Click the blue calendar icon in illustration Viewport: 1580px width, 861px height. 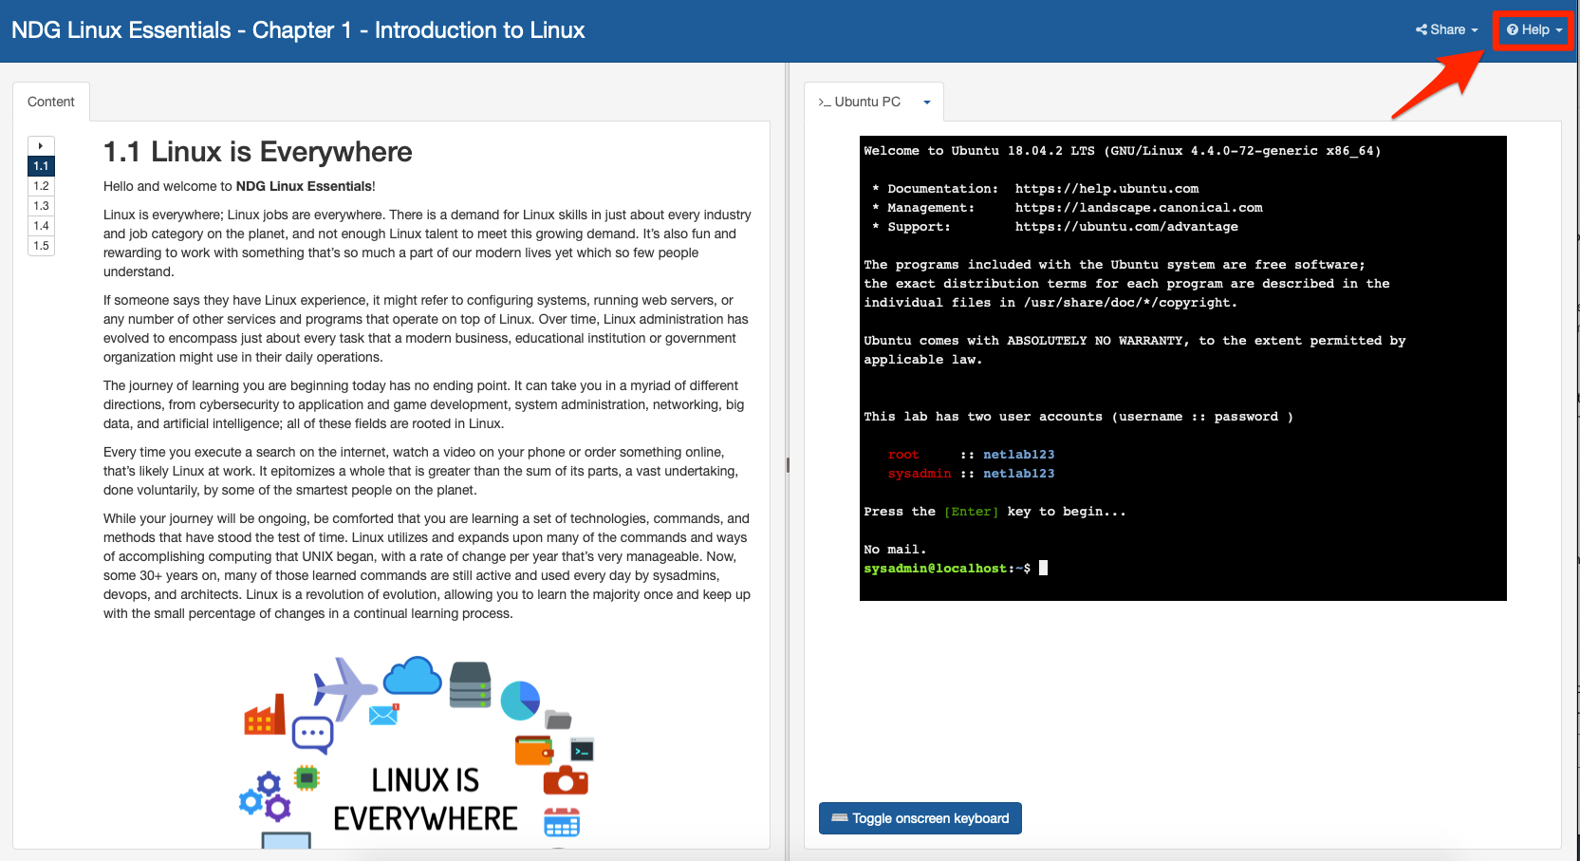pos(562,822)
